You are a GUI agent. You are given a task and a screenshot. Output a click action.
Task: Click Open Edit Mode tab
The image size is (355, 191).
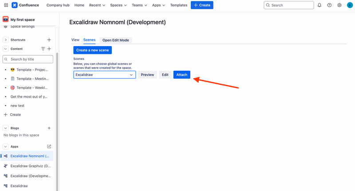115,40
